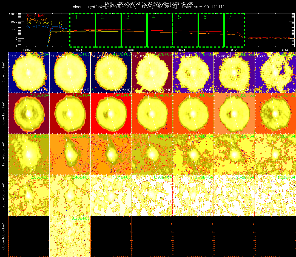Select the 12.0-25.0 keV image labeled 2.25E+05

(70, 154)
